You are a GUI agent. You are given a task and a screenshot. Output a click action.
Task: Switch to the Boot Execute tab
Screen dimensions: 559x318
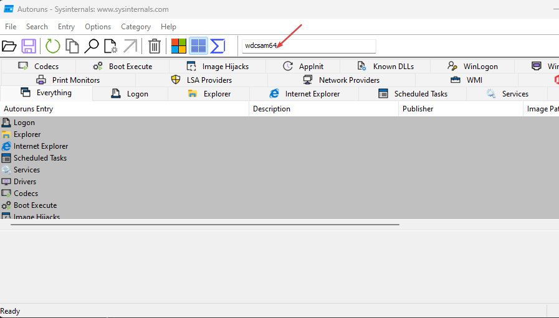tap(122, 66)
